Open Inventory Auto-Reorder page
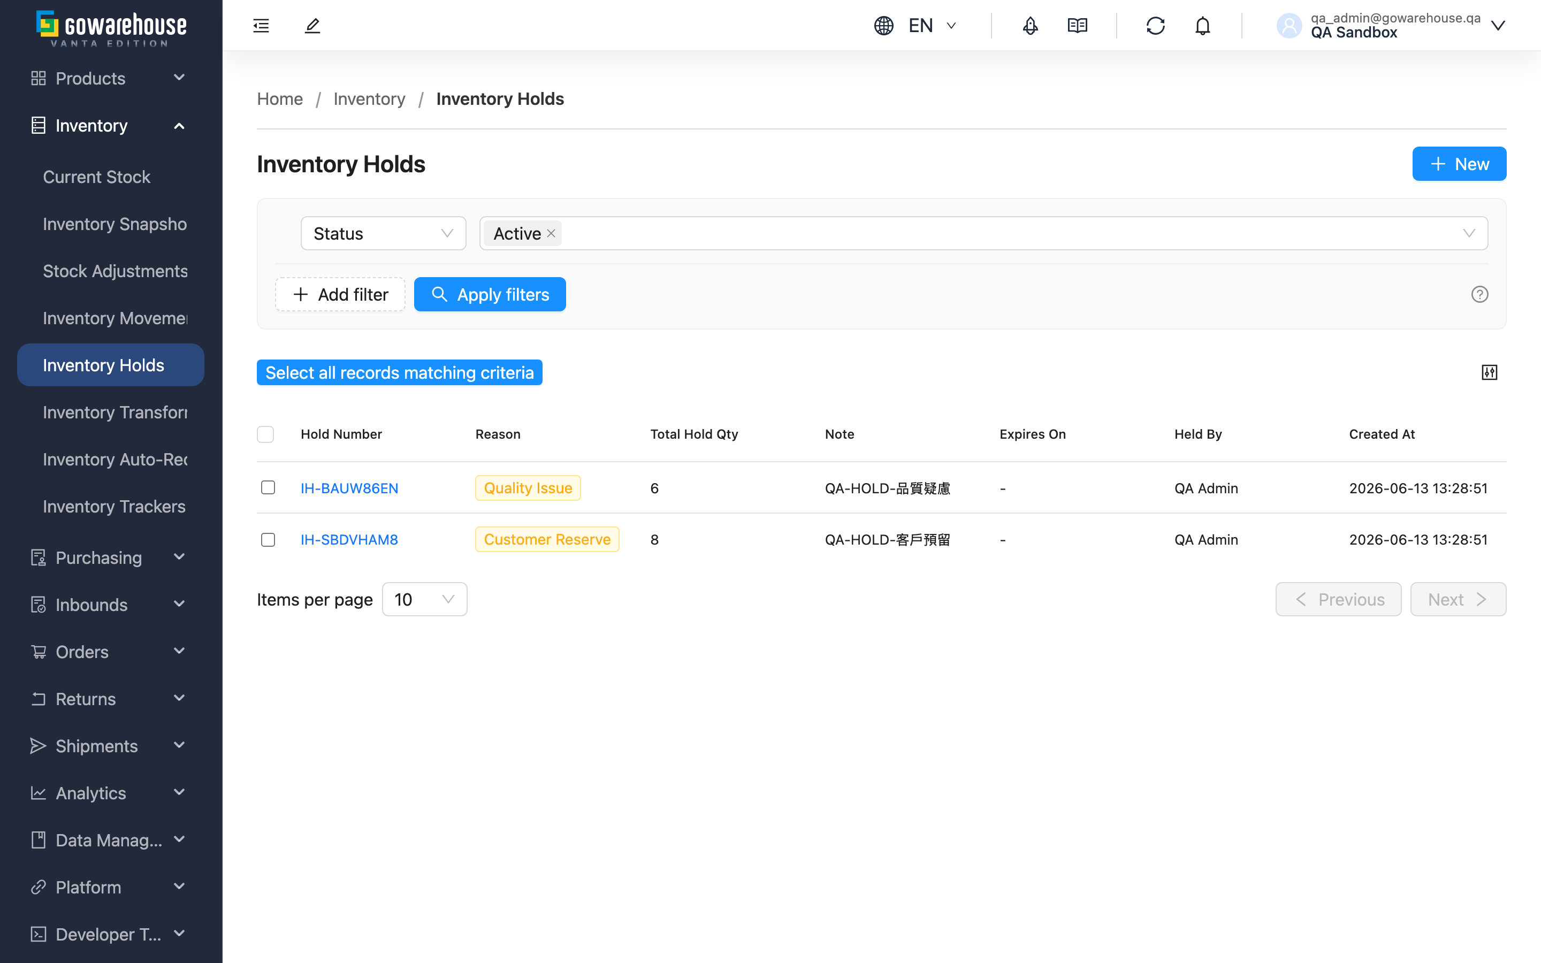Screen dimensions: 1541x963 click(111, 459)
